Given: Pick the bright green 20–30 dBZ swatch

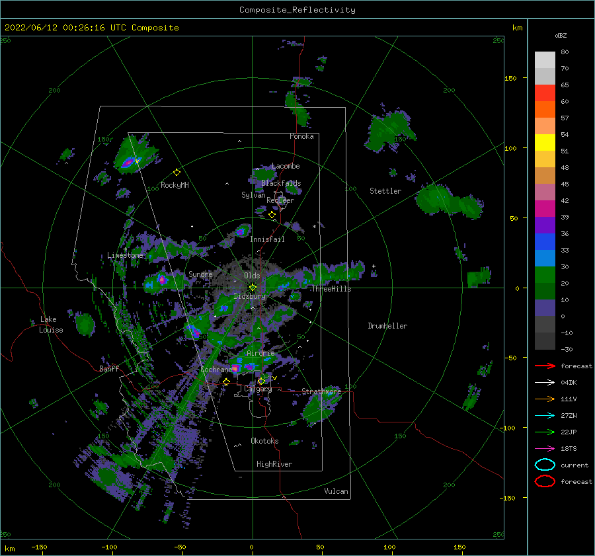Looking at the screenshot, I should point(545,275).
